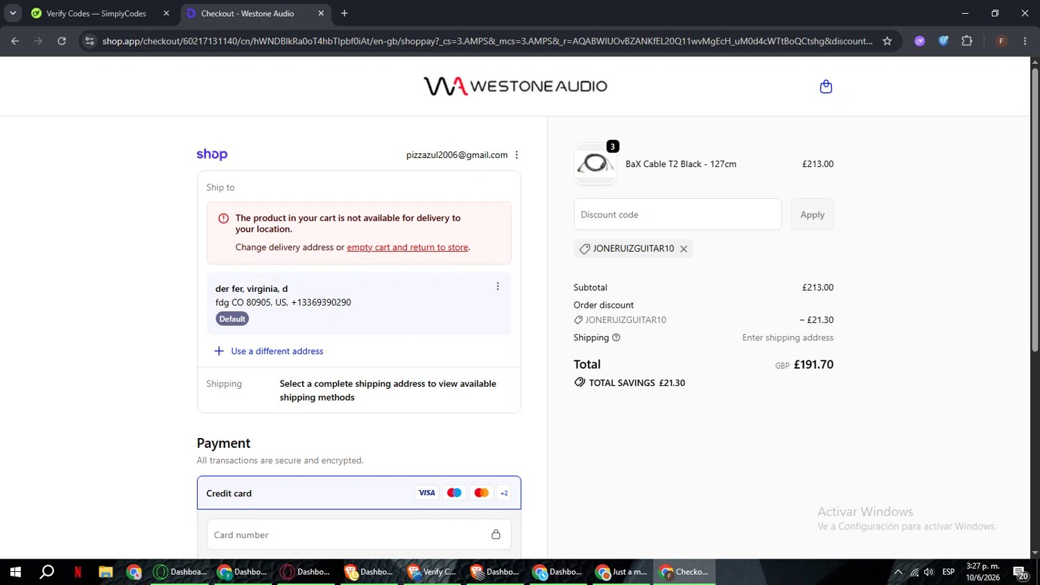Click the Shipping help question icon

tap(616, 338)
